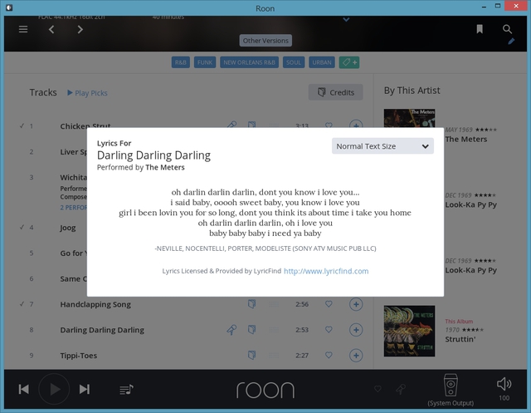Open The Meters album title
This screenshot has height=413, width=531.
click(x=466, y=140)
